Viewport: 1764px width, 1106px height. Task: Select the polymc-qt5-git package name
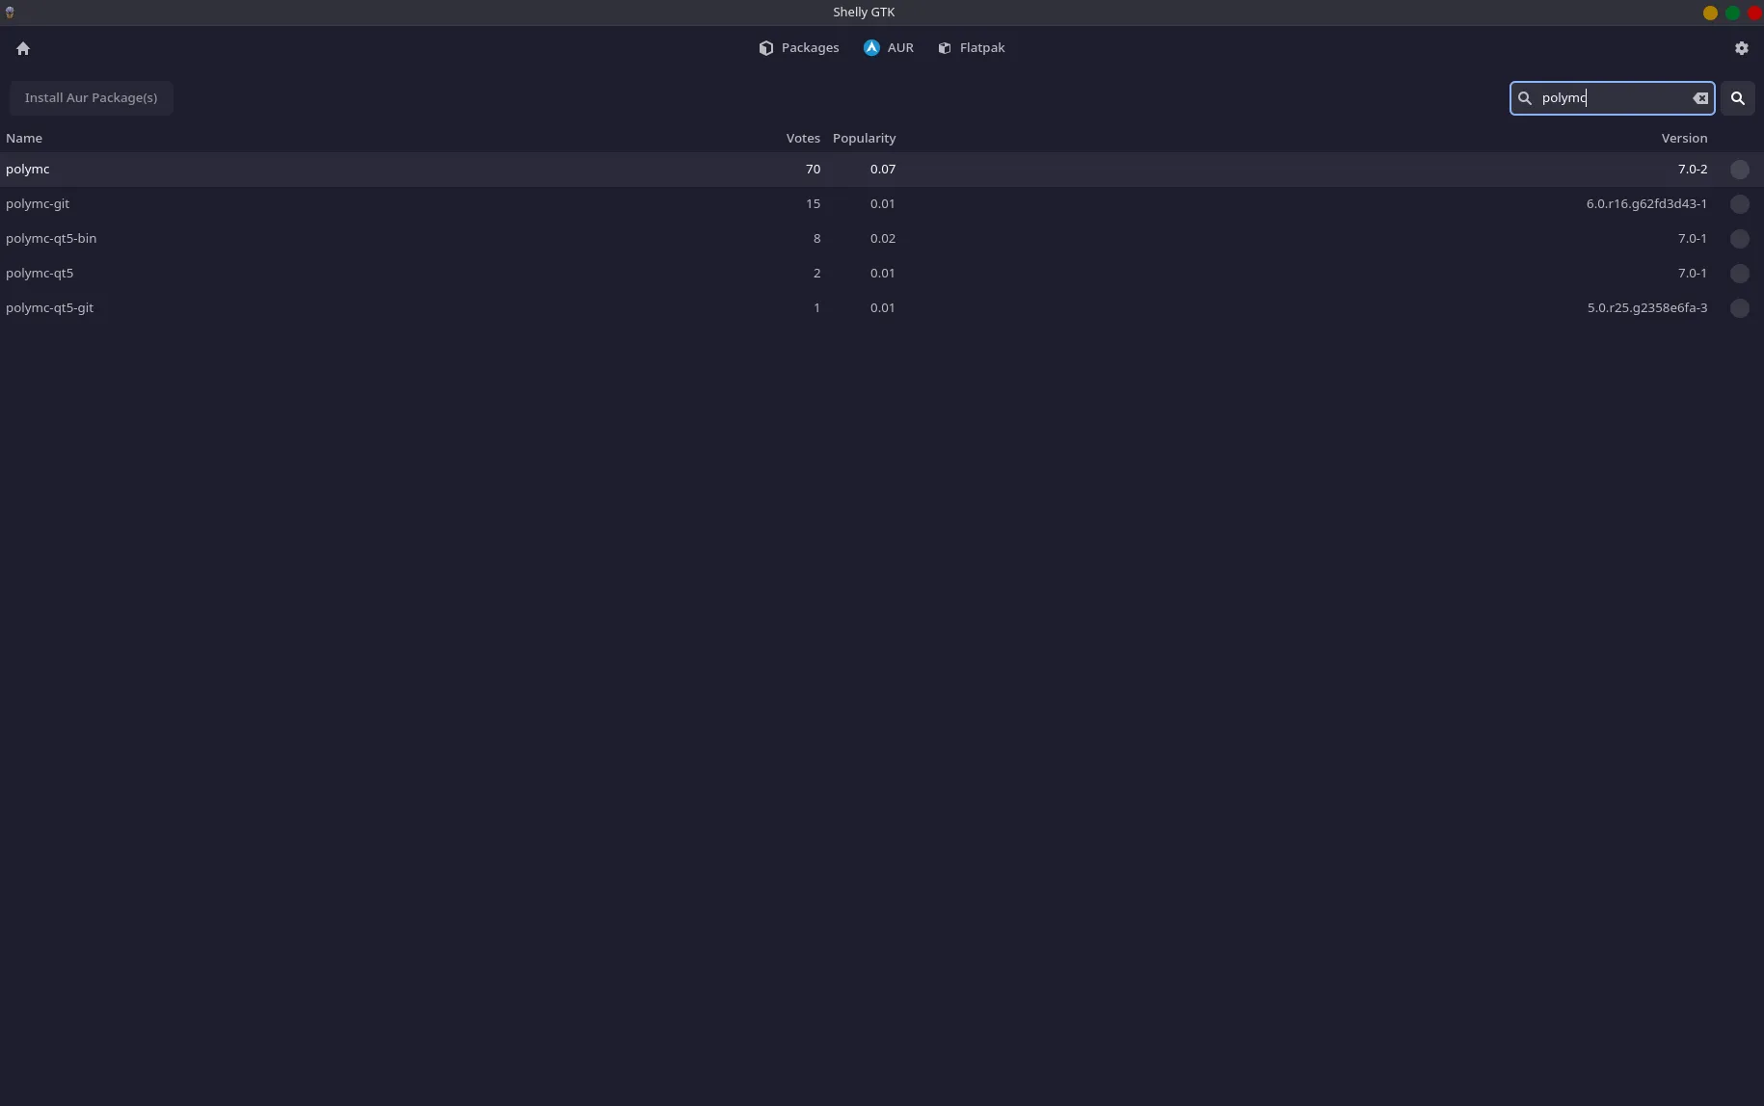click(50, 308)
